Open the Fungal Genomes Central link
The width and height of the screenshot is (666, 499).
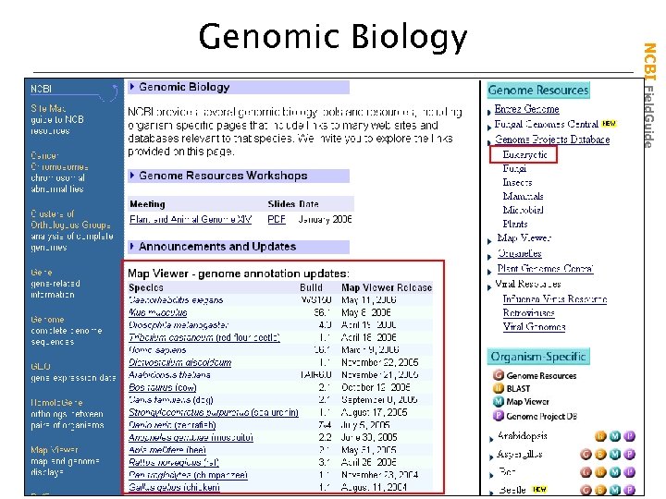[x=547, y=124]
